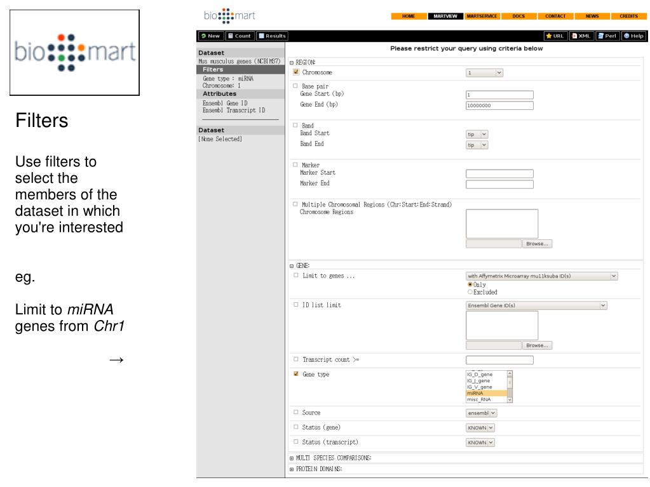
Task: Enable the Source filter checkbox
Action: pyautogui.click(x=296, y=412)
